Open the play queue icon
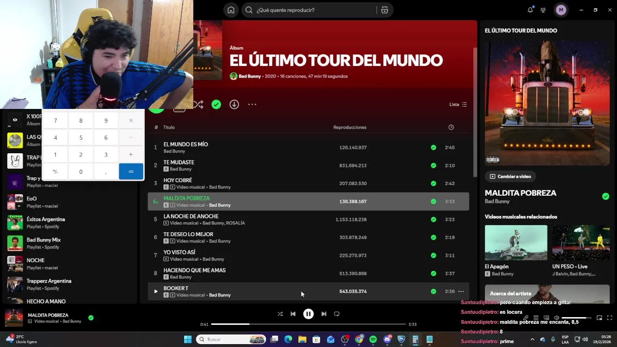 [x=536, y=318]
